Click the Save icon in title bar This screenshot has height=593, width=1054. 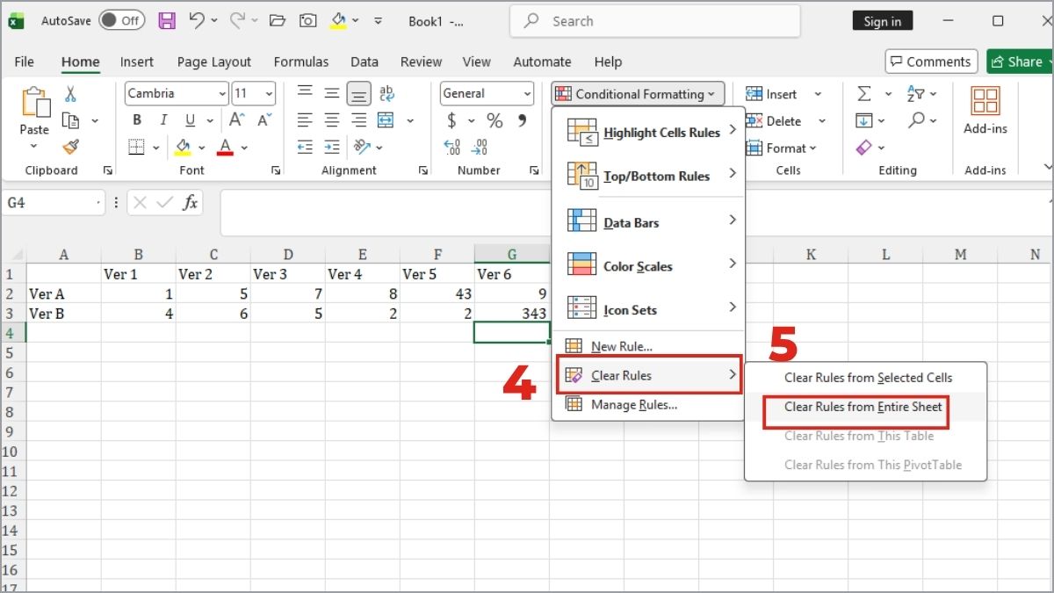point(167,20)
